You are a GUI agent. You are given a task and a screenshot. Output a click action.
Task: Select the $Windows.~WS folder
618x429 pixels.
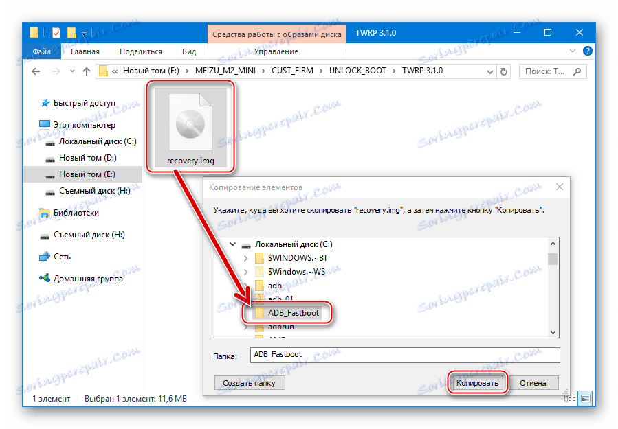pos(296,272)
